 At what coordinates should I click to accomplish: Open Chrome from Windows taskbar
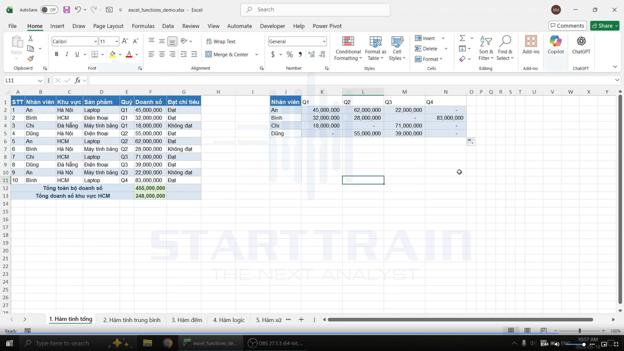click(x=168, y=343)
